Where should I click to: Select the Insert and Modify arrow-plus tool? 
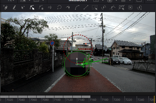(x=23, y=7)
